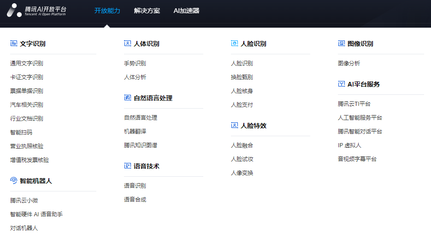Click the 文字识别 category icon
Image resolution: width=431 pixels, height=237 pixels.
pyautogui.click(x=13, y=44)
